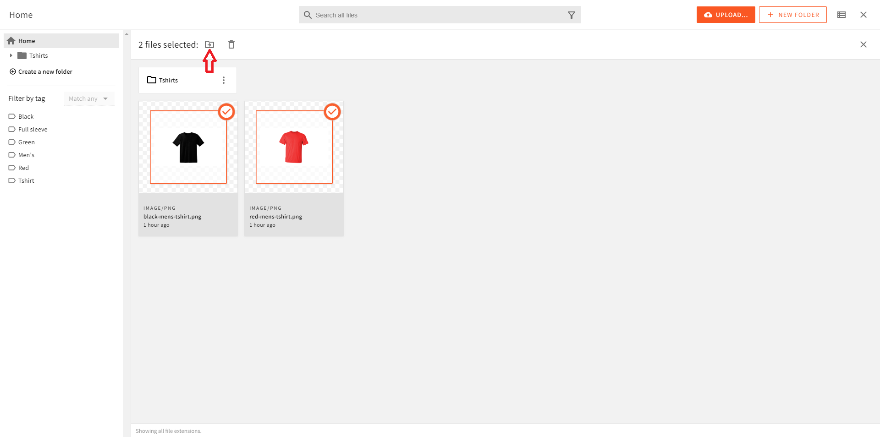Viewport: 880px width, 437px height.
Task: Click the search magnifier icon
Action: coord(308,15)
